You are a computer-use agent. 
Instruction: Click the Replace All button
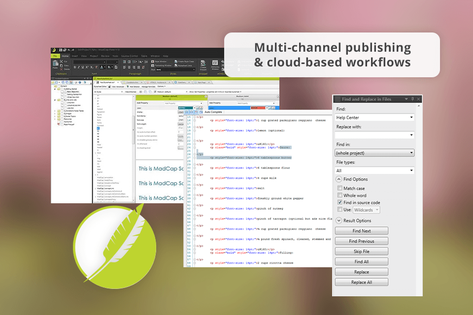coord(361,282)
